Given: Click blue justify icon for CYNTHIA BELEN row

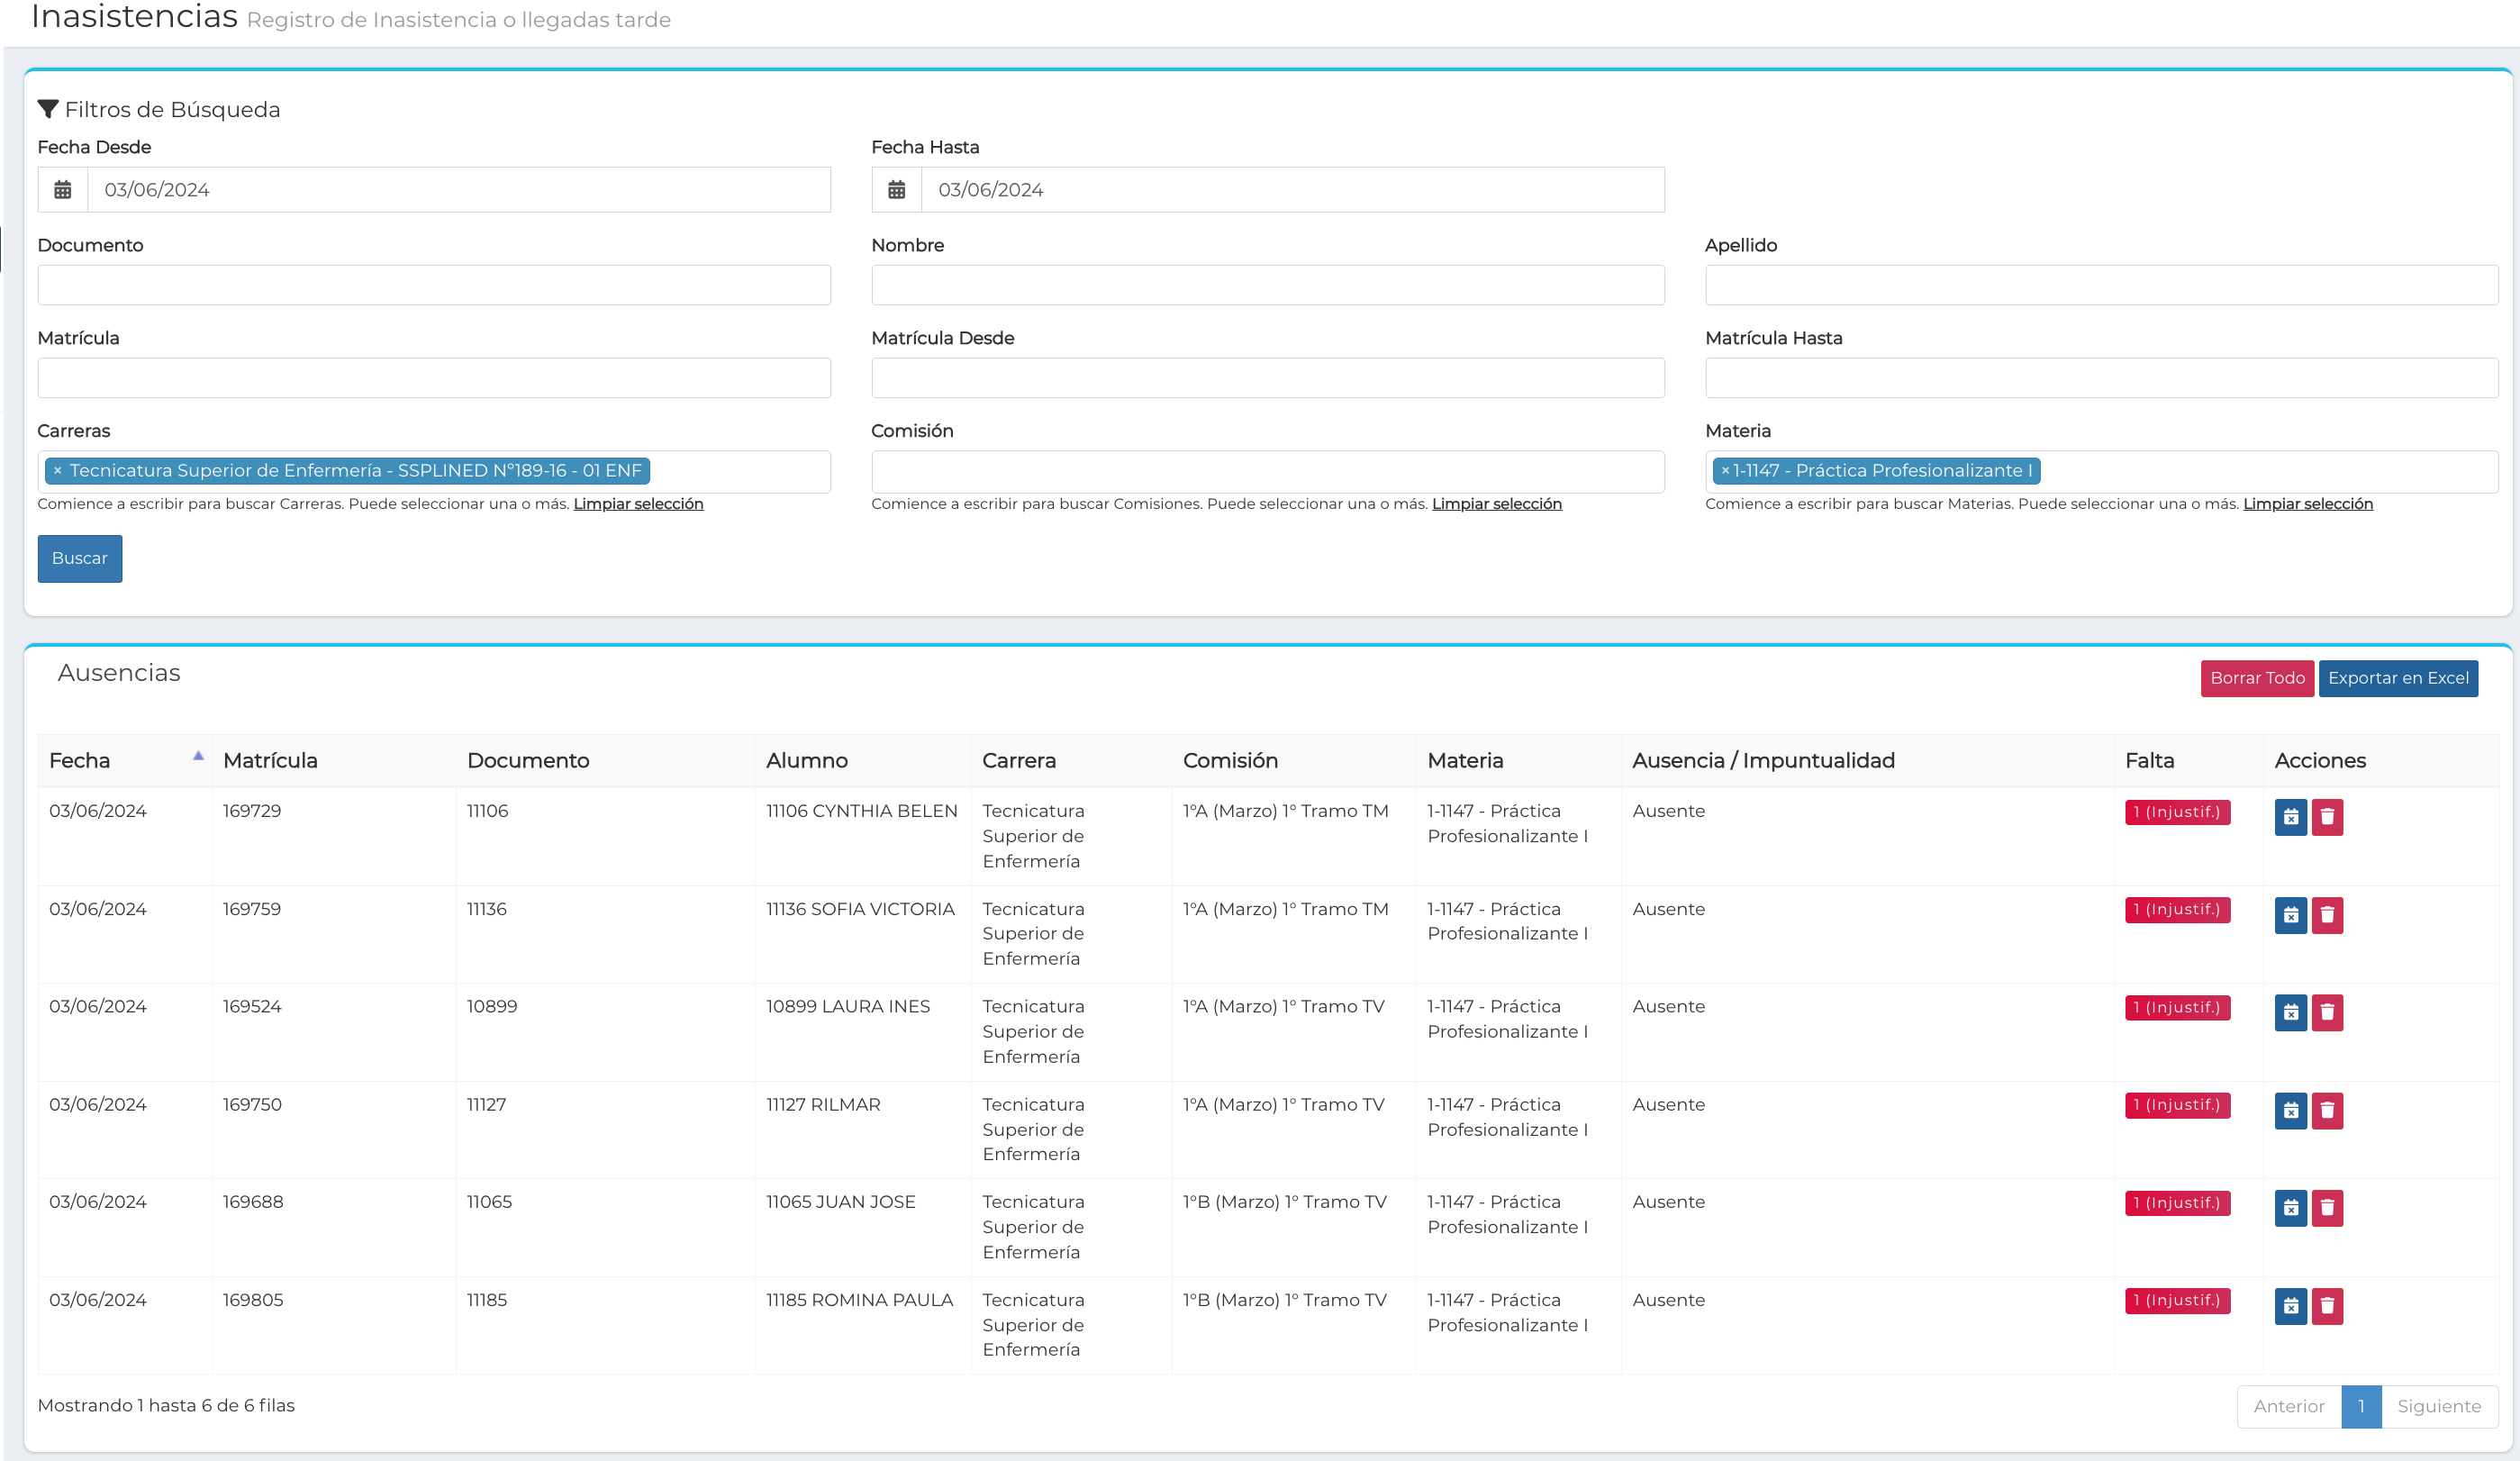Looking at the screenshot, I should coord(2290,817).
